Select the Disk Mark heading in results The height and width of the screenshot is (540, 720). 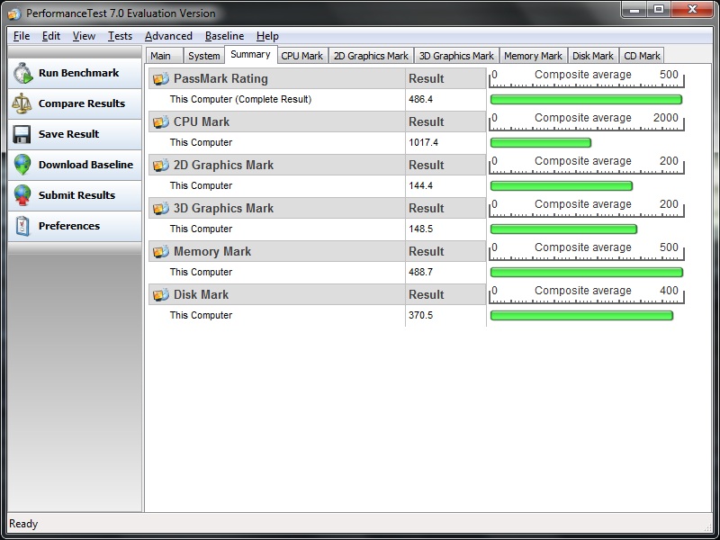coord(201,295)
